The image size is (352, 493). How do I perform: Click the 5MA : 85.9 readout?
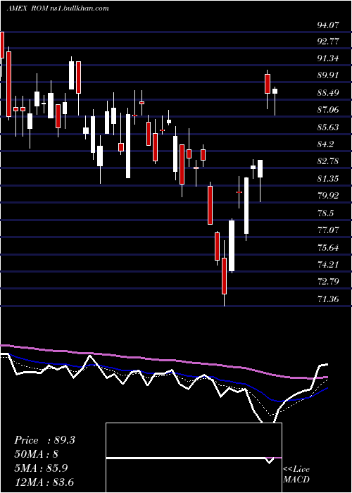[x=42, y=468]
